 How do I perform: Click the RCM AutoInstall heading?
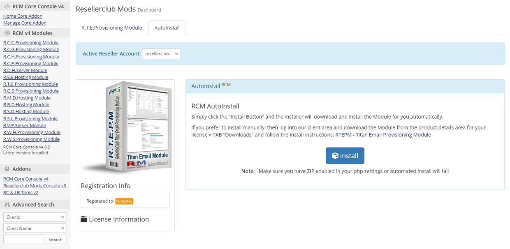pyautogui.click(x=216, y=106)
